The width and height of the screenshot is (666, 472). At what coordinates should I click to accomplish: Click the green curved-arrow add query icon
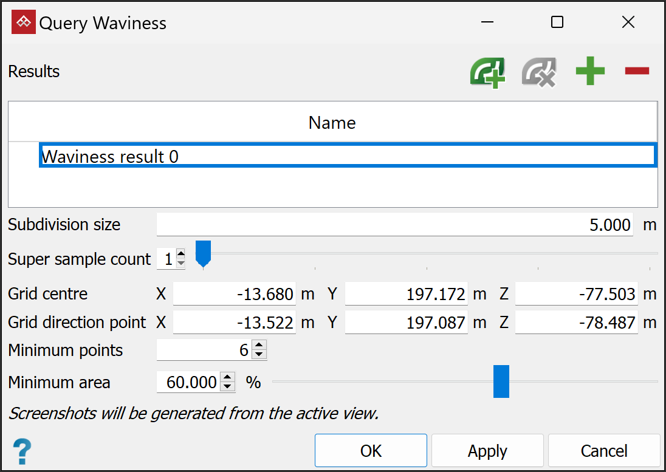pos(487,72)
